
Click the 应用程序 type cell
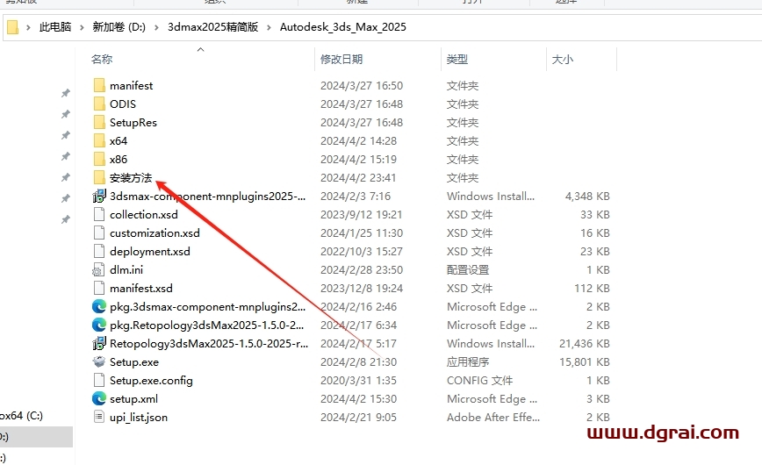[x=468, y=362]
